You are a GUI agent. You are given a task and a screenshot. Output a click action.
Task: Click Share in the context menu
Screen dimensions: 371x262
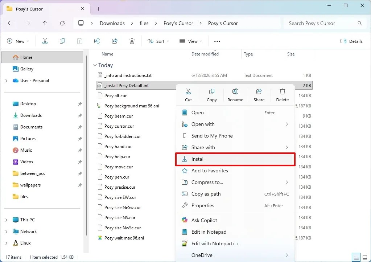(259, 95)
